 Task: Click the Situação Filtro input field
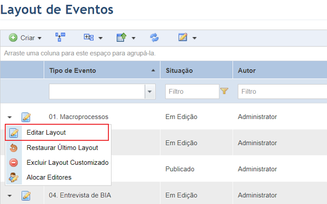pos(192,92)
